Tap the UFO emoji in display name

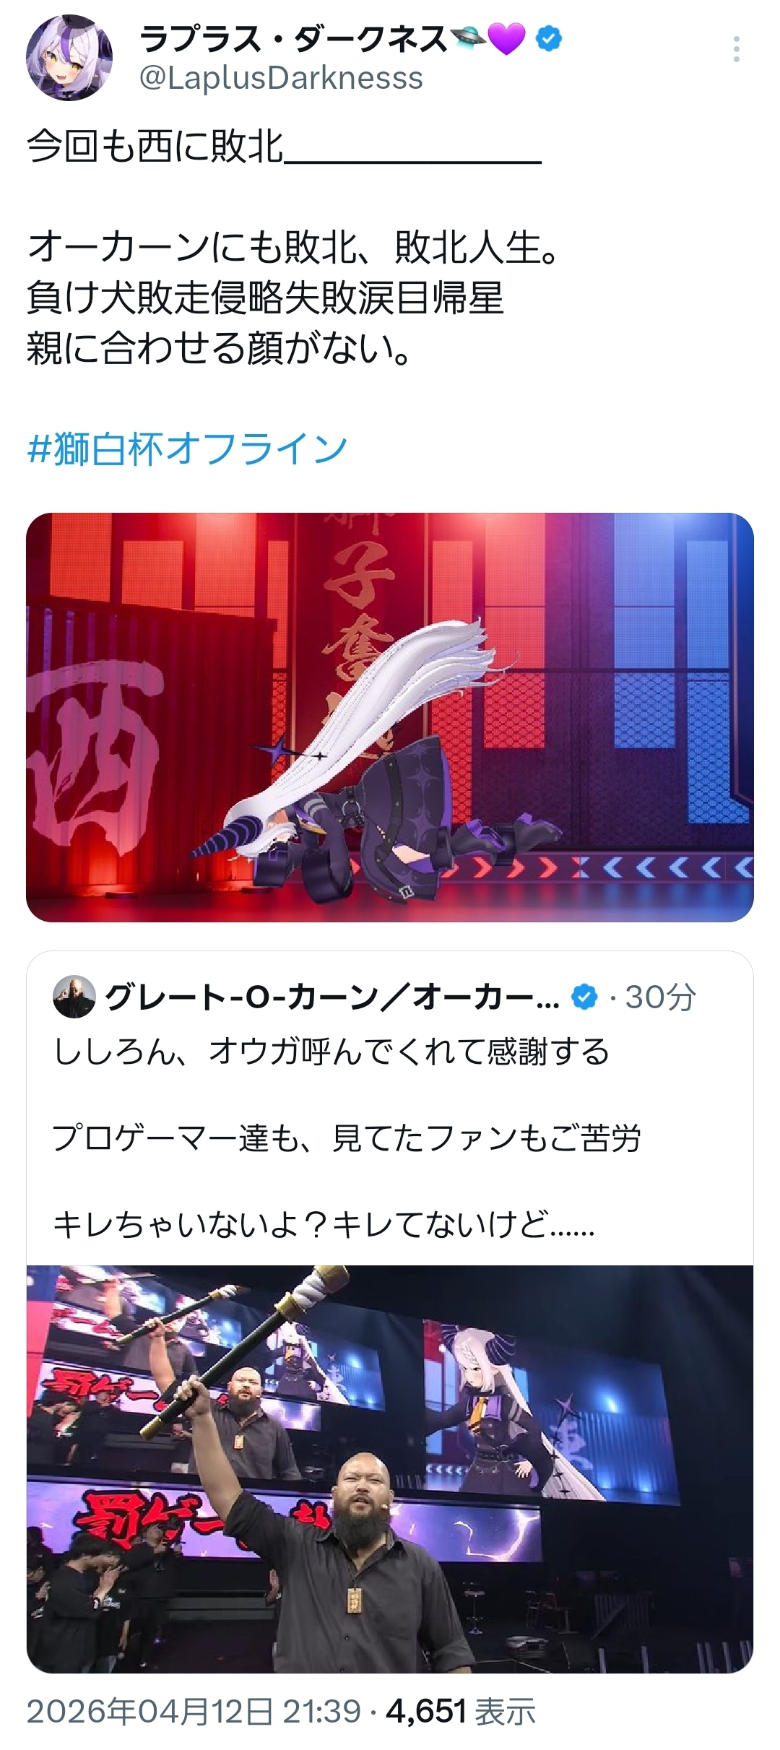point(468,39)
